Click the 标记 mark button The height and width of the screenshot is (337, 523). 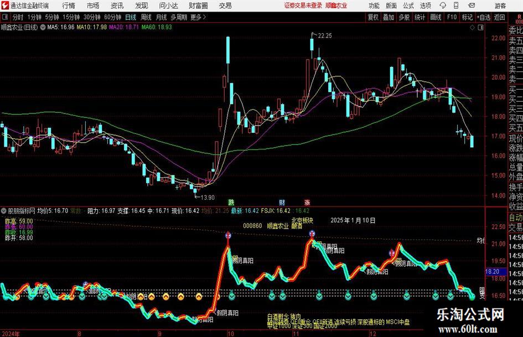pos(467,17)
